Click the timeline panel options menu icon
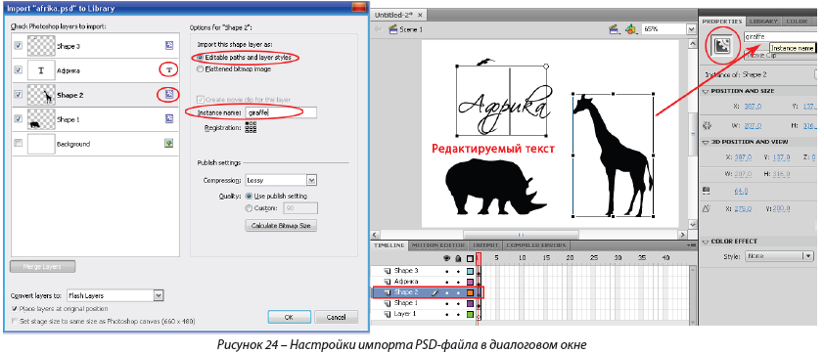 [691, 245]
